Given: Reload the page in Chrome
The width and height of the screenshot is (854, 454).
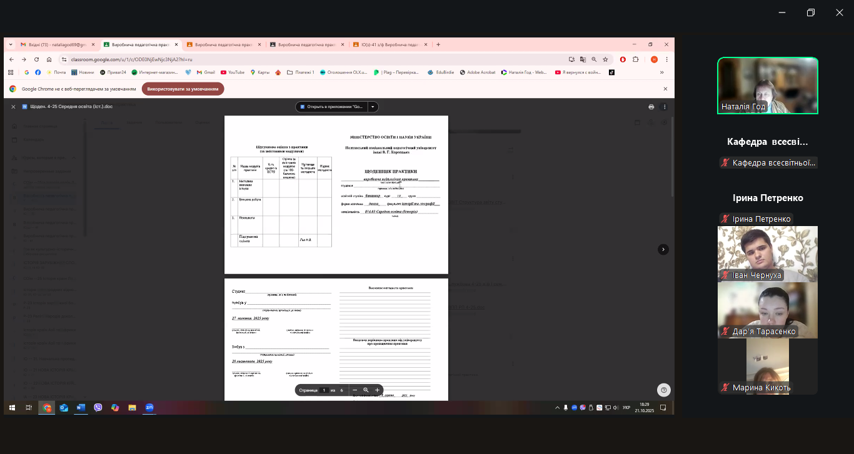Looking at the screenshot, I should [x=37, y=59].
